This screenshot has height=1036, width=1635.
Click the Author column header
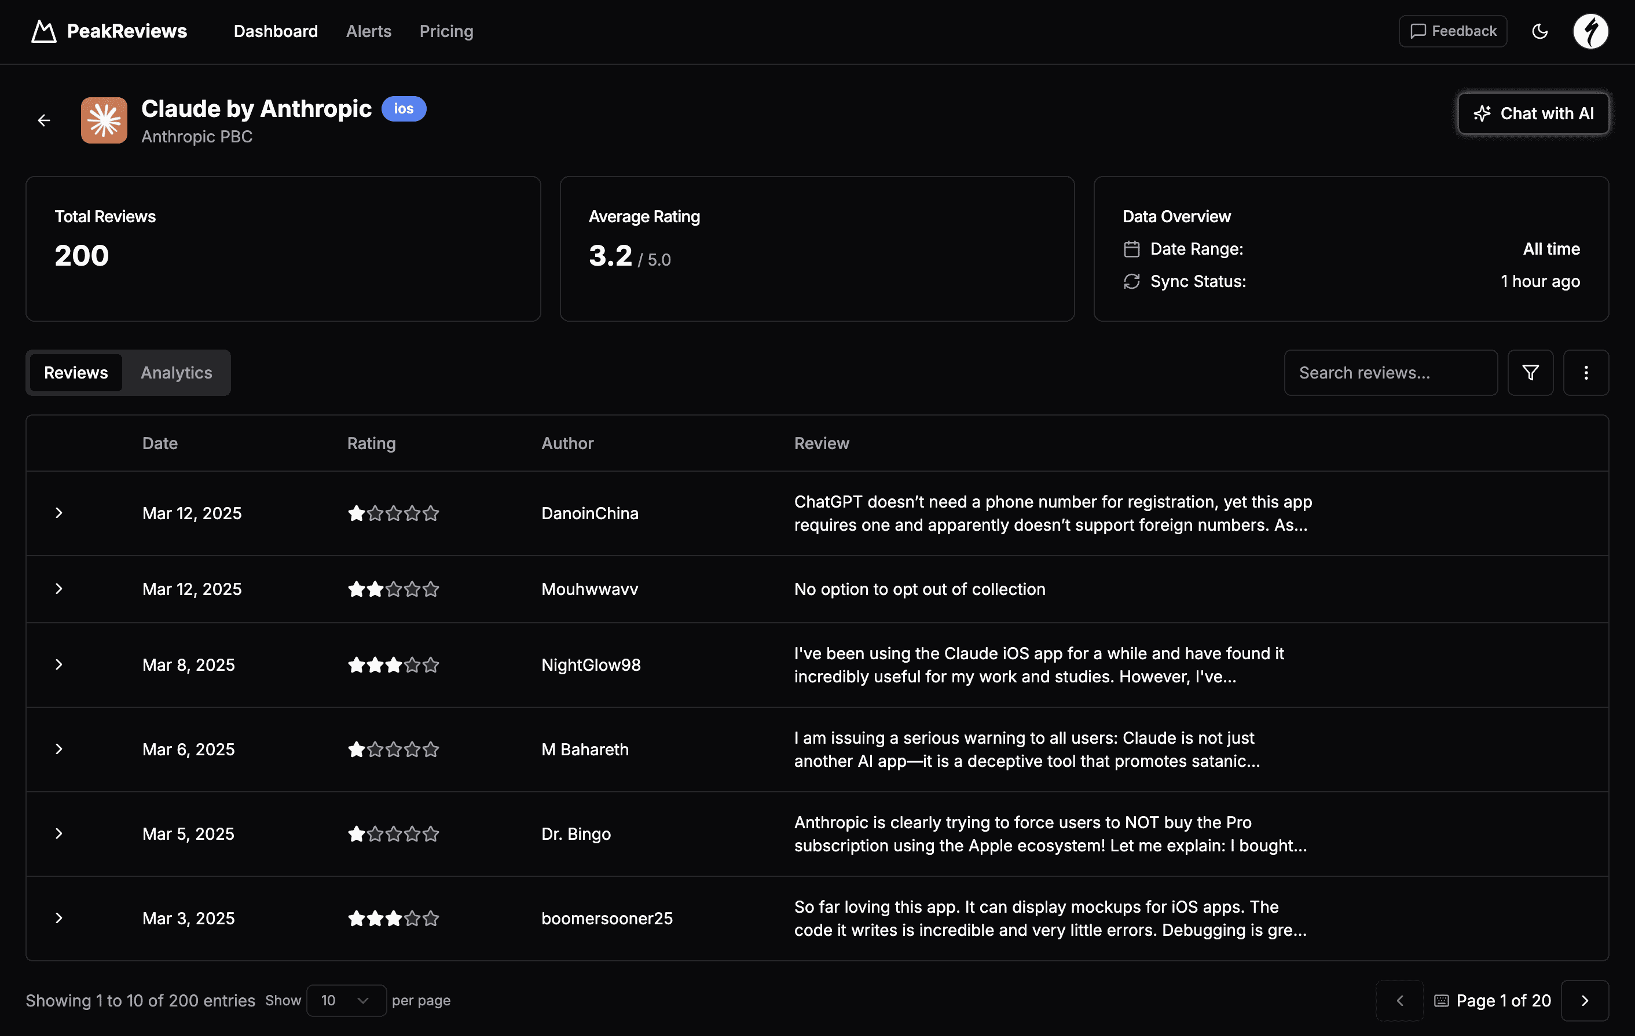(567, 443)
